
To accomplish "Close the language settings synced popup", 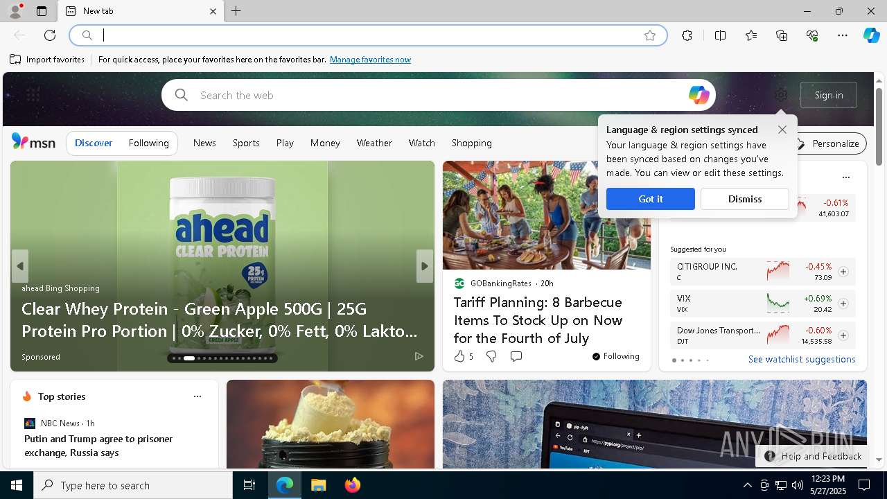I will tap(782, 130).
